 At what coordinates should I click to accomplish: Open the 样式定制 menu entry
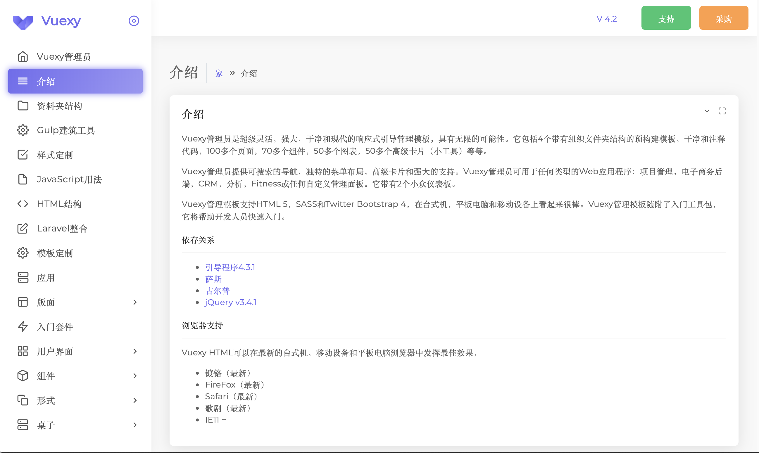[x=75, y=155]
